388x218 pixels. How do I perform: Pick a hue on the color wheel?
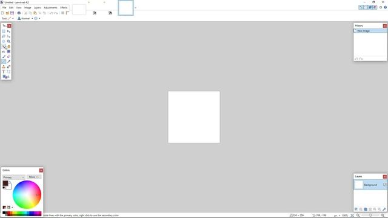click(27, 194)
